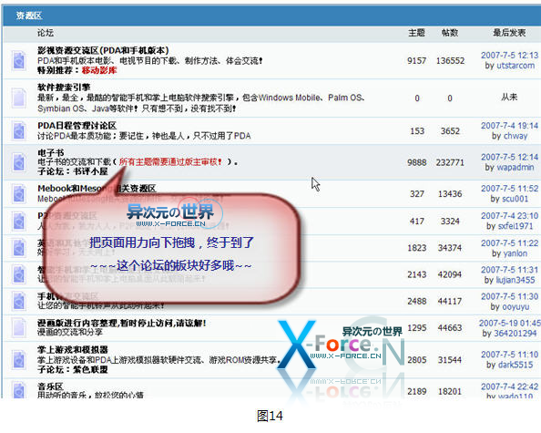
Task: View profile of user ooyuyu
Action: (515, 306)
